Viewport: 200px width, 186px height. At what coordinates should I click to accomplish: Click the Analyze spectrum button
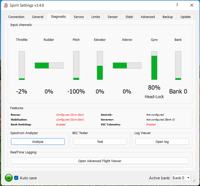pyautogui.click(x=38, y=142)
